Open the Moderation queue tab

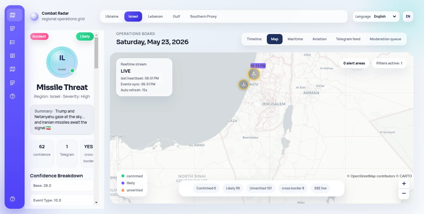coord(385,39)
